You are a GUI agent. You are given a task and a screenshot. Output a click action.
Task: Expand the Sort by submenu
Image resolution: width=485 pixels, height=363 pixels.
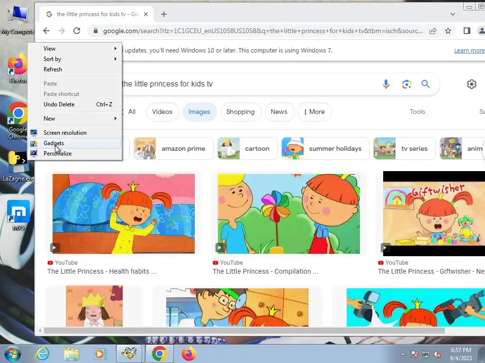(x=75, y=59)
